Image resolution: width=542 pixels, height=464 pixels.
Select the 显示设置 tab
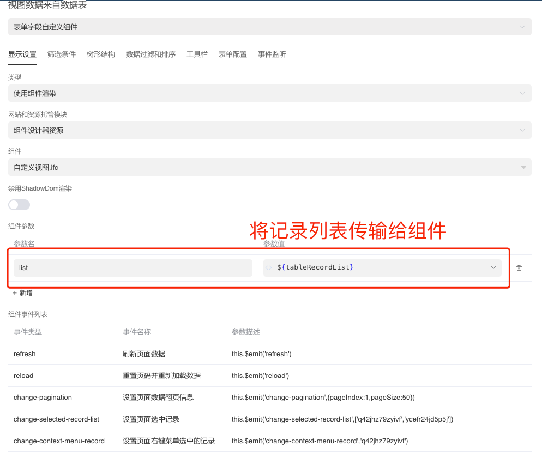[22, 54]
